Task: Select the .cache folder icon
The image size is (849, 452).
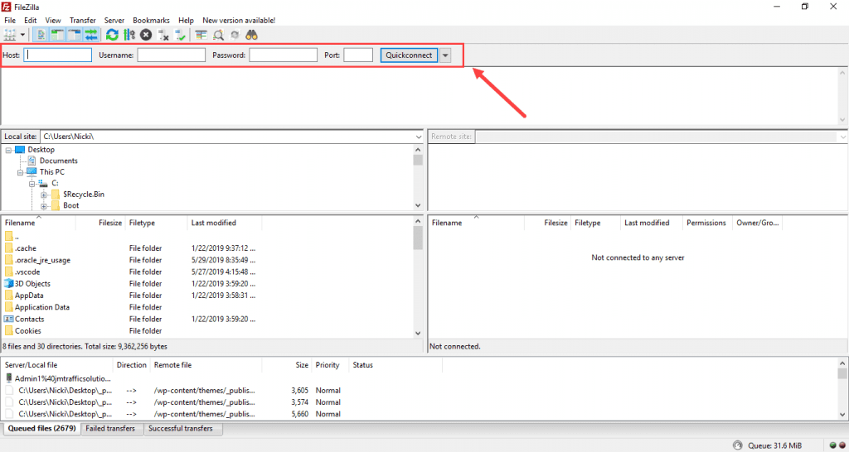Action: pos(8,248)
